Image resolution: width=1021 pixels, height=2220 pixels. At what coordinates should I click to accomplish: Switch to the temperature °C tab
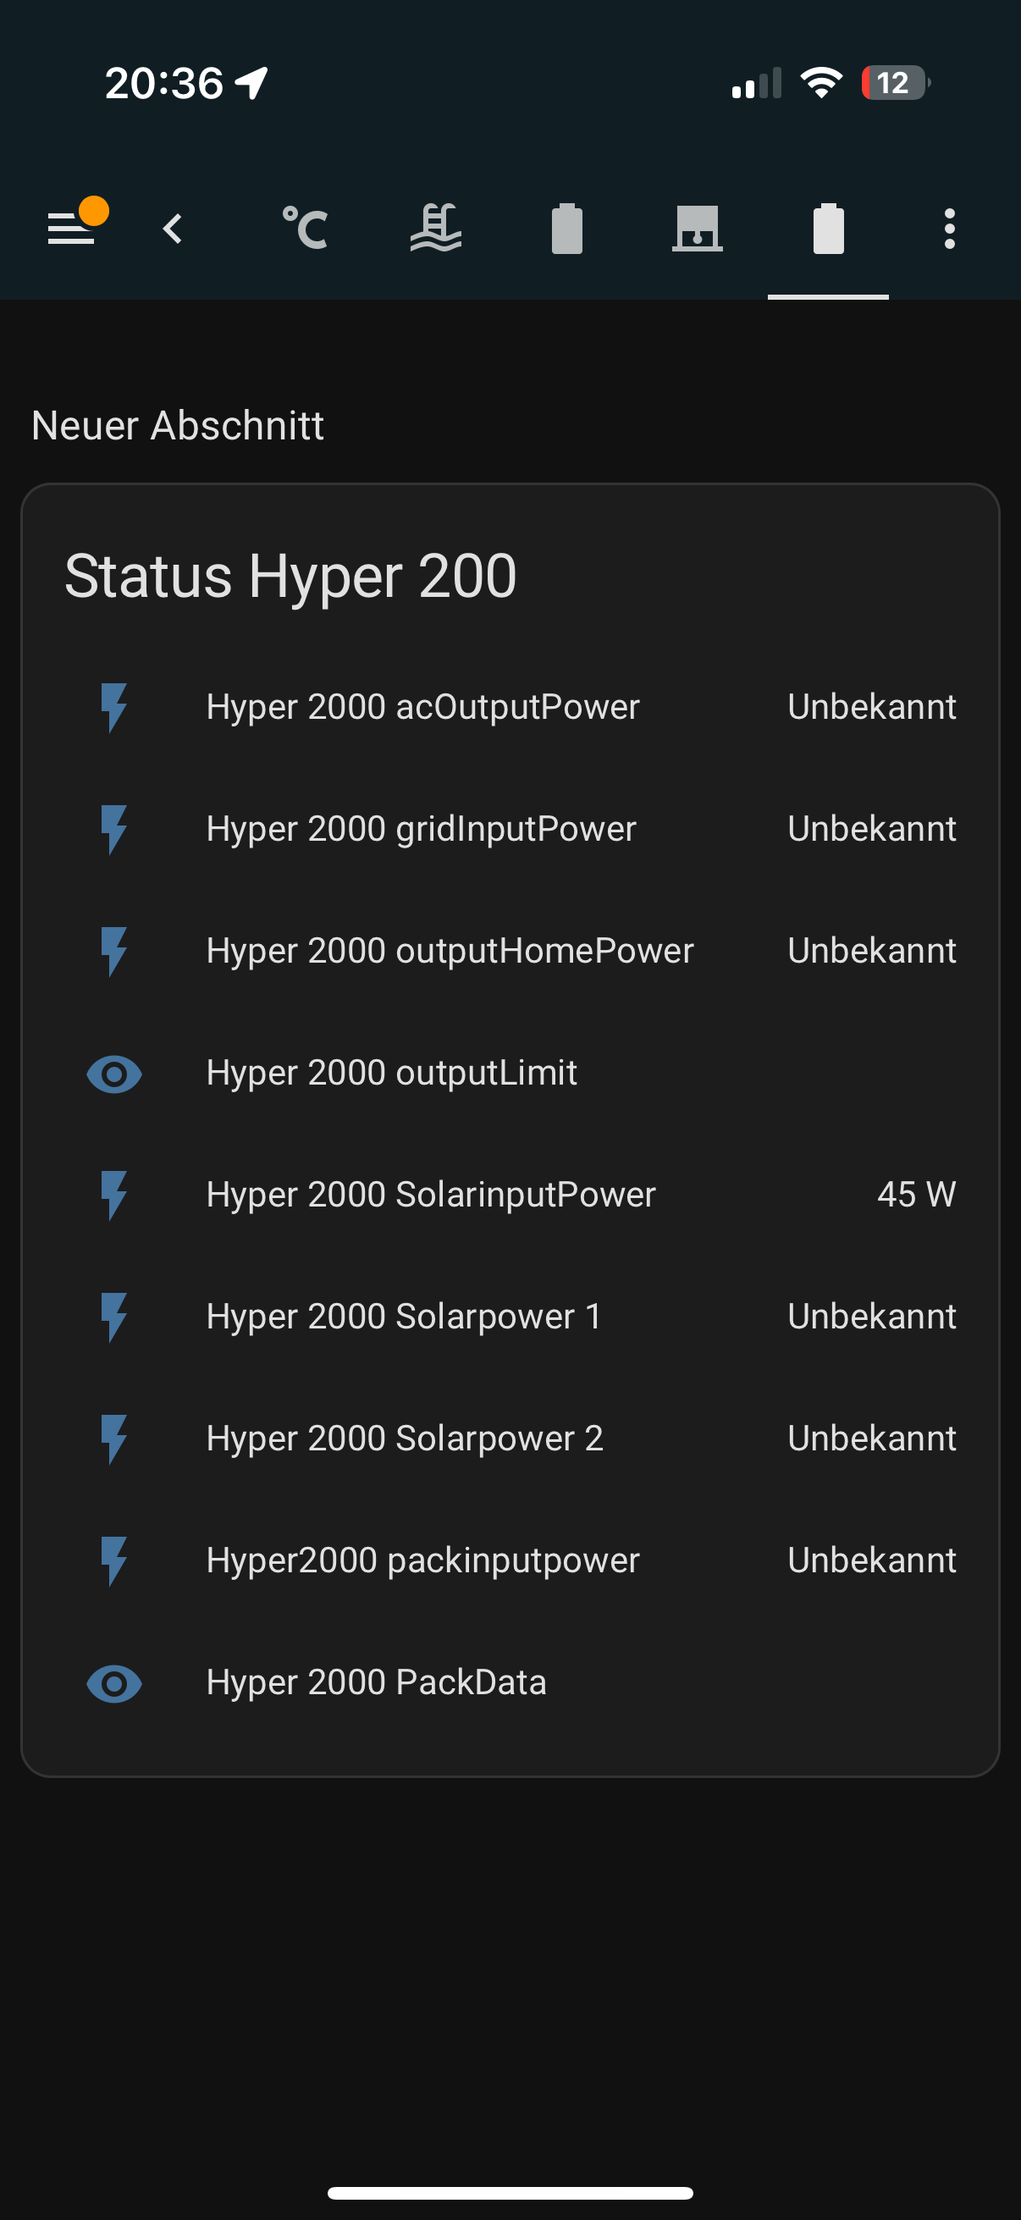[305, 229]
